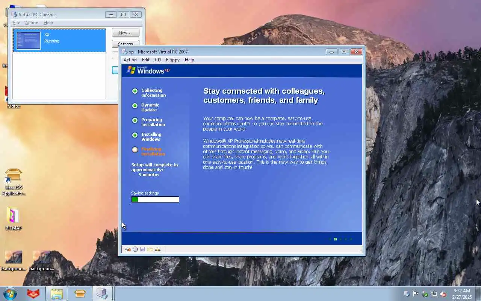This screenshot has width=481, height=301.
Task: Click Settings button in Virtual PC Console
Action: (x=126, y=44)
